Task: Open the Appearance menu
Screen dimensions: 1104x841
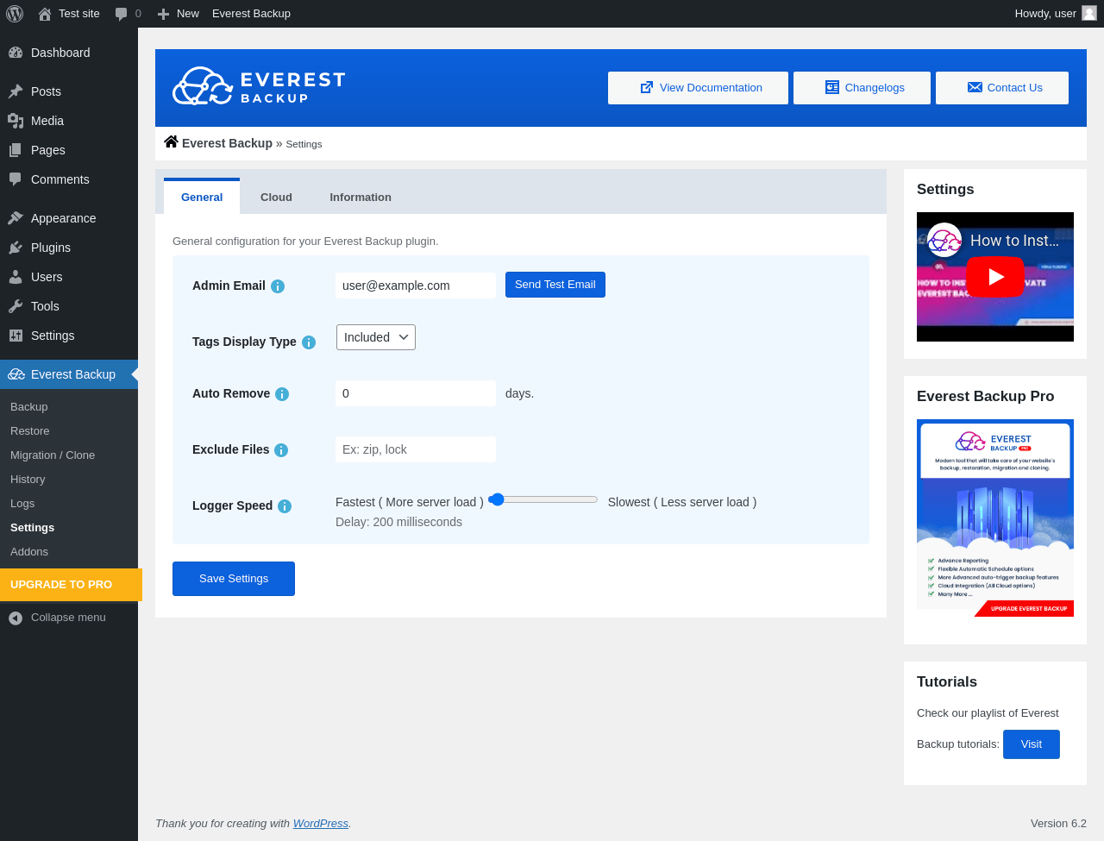Action: [x=69, y=218]
